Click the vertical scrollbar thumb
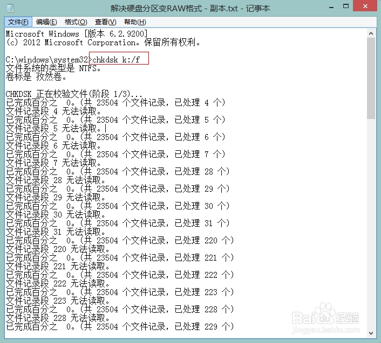The image size is (381, 343). tap(371, 78)
